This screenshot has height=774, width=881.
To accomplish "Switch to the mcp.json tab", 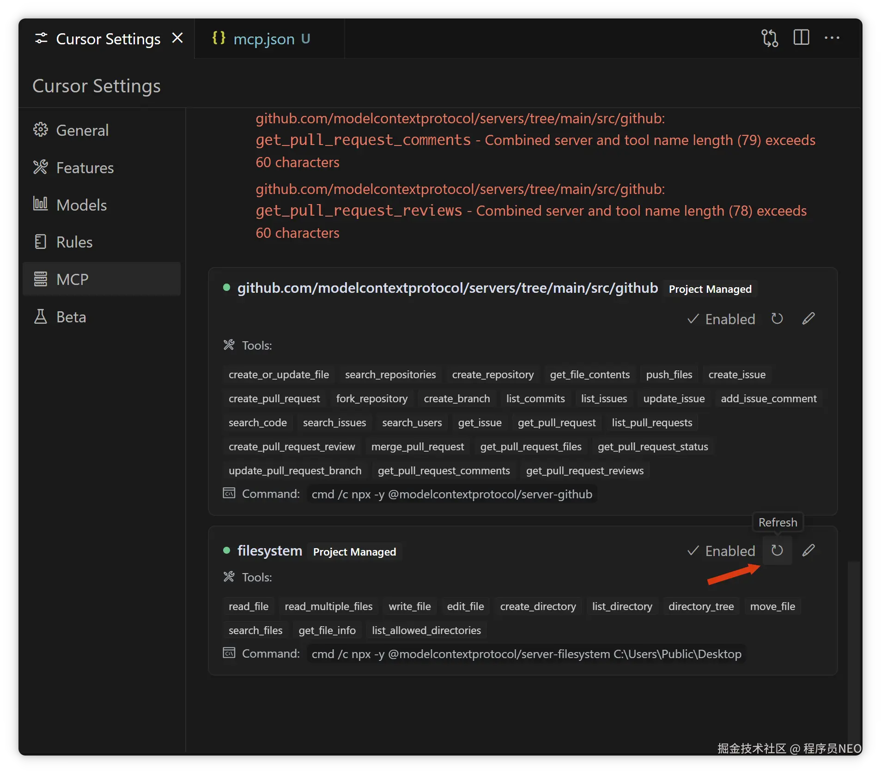I will pyautogui.click(x=264, y=39).
